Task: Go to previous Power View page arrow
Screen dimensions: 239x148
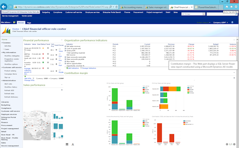Action: 227,144
